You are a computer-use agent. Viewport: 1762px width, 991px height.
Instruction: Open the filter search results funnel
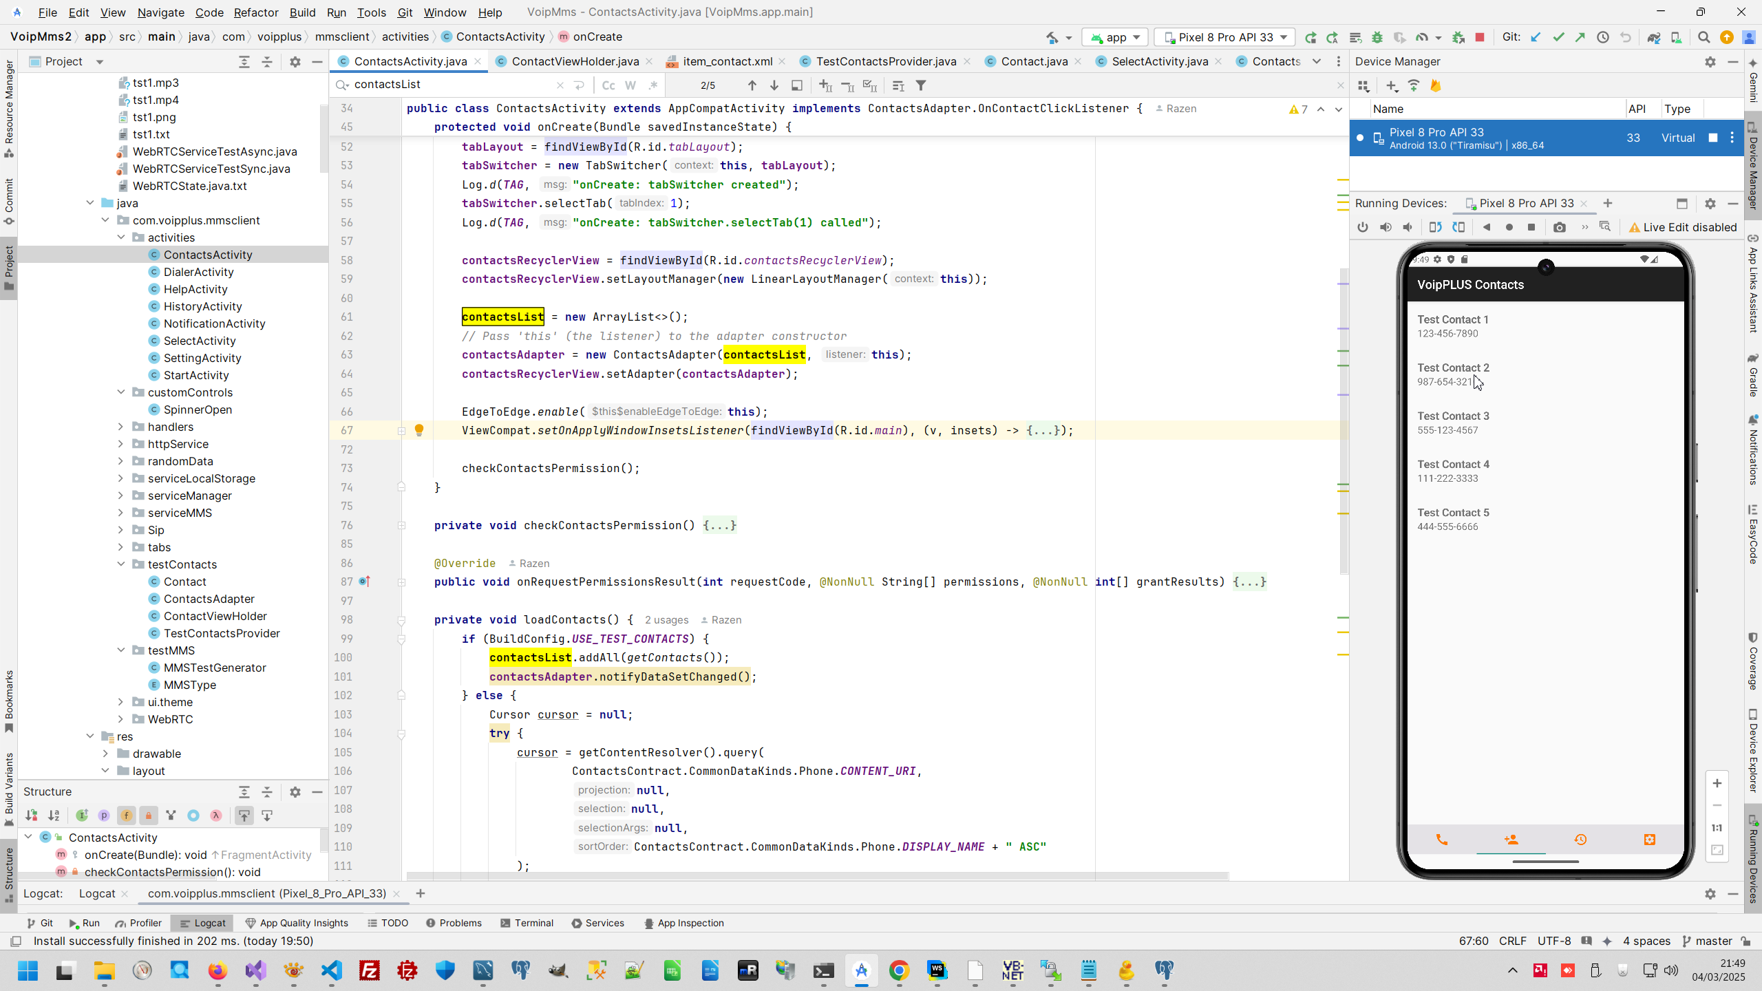click(x=921, y=85)
